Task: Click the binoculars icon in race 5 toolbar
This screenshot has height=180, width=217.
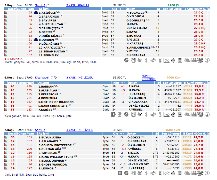Action: pos(153,60)
